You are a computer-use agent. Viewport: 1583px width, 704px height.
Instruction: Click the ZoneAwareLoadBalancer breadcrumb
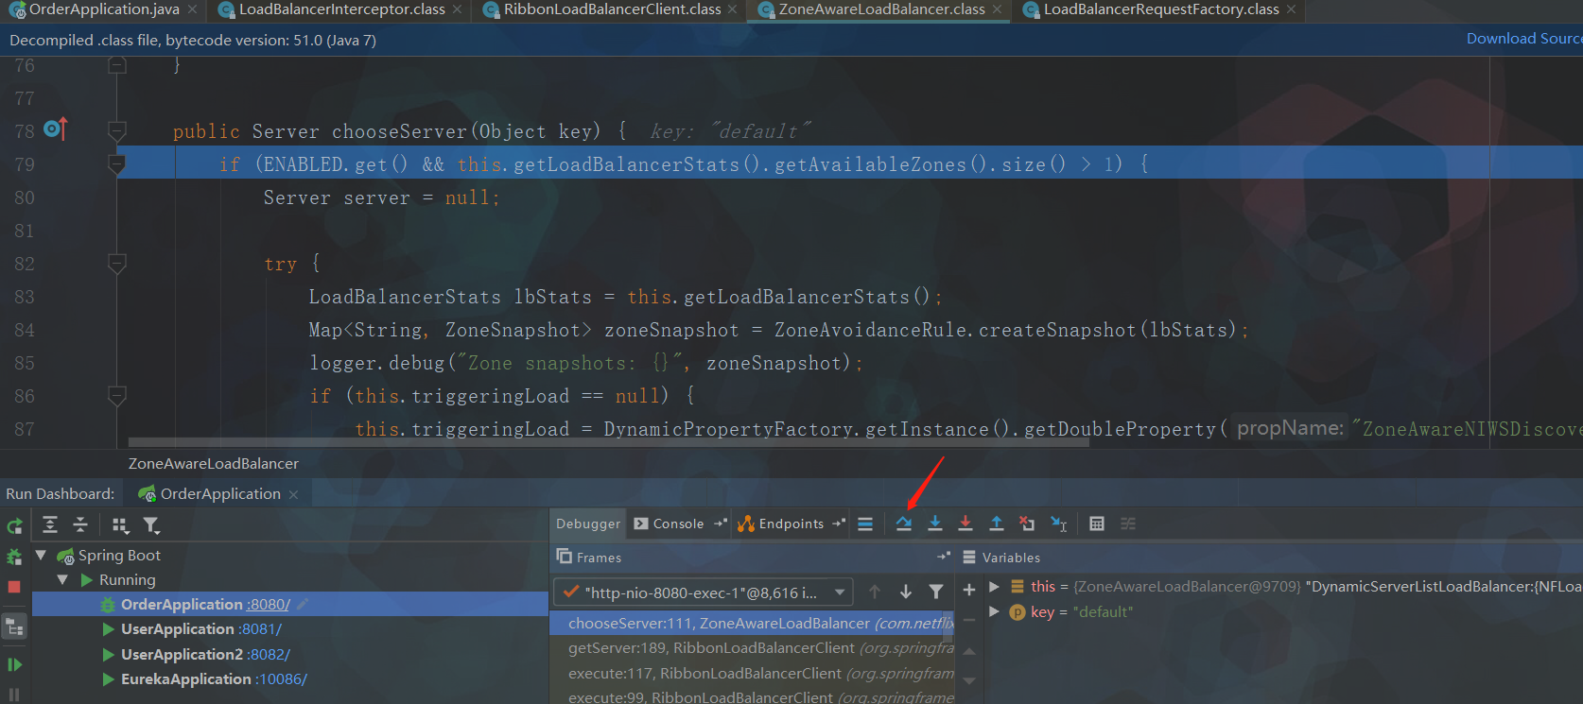(214, 464)
